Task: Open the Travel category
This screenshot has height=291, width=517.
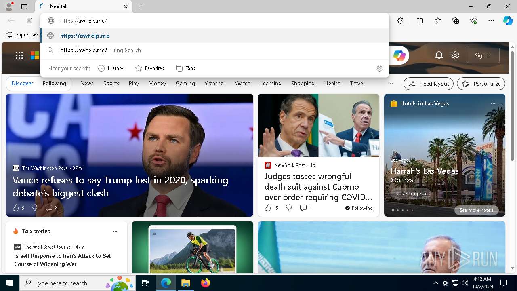Action: pos(357,83)
